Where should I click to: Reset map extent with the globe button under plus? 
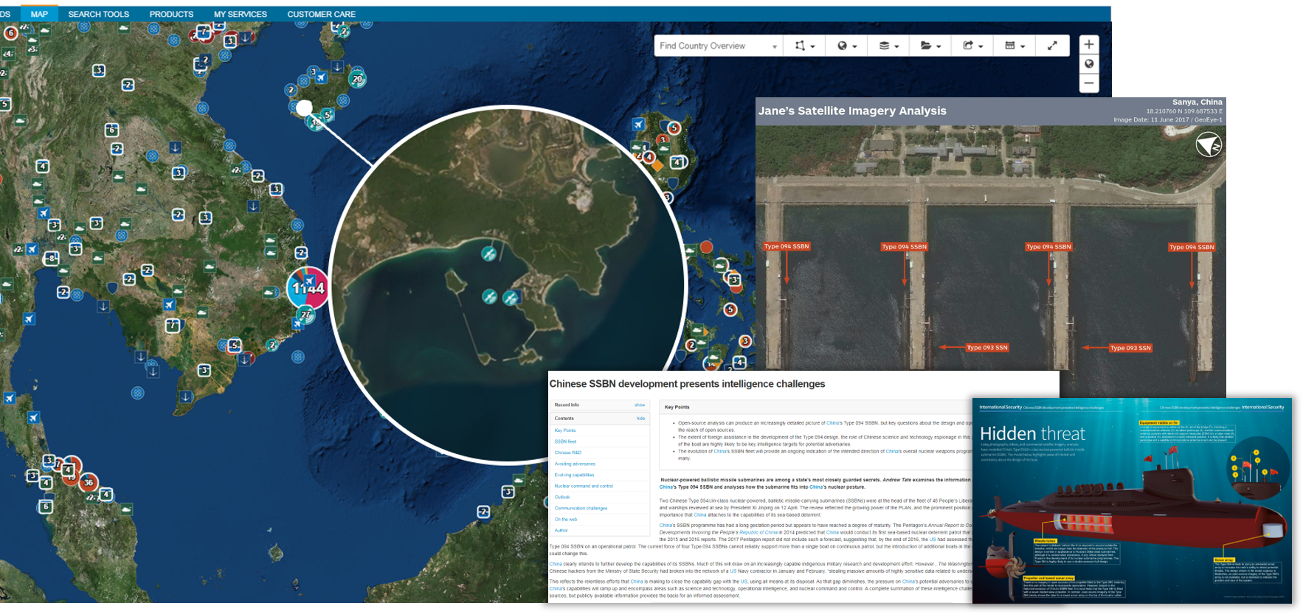(1089, 64)
